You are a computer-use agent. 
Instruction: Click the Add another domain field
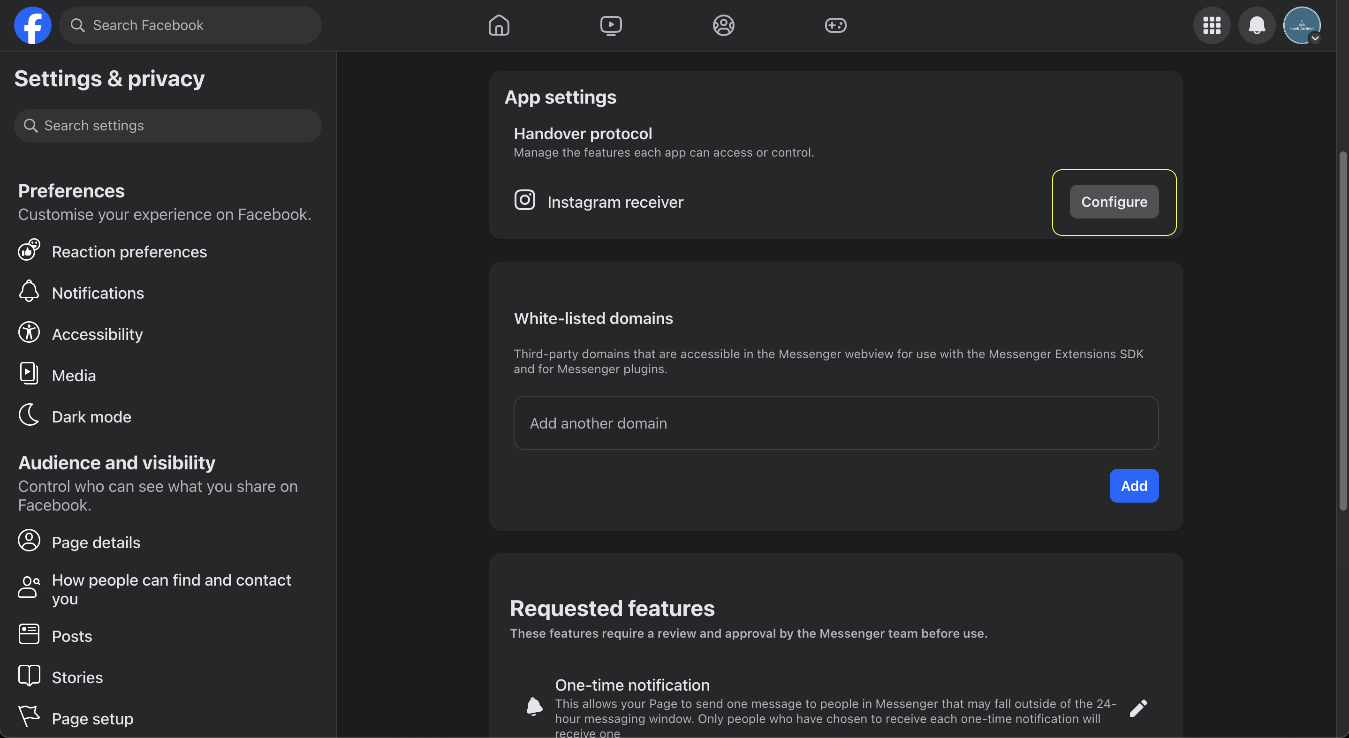[836, 423]
